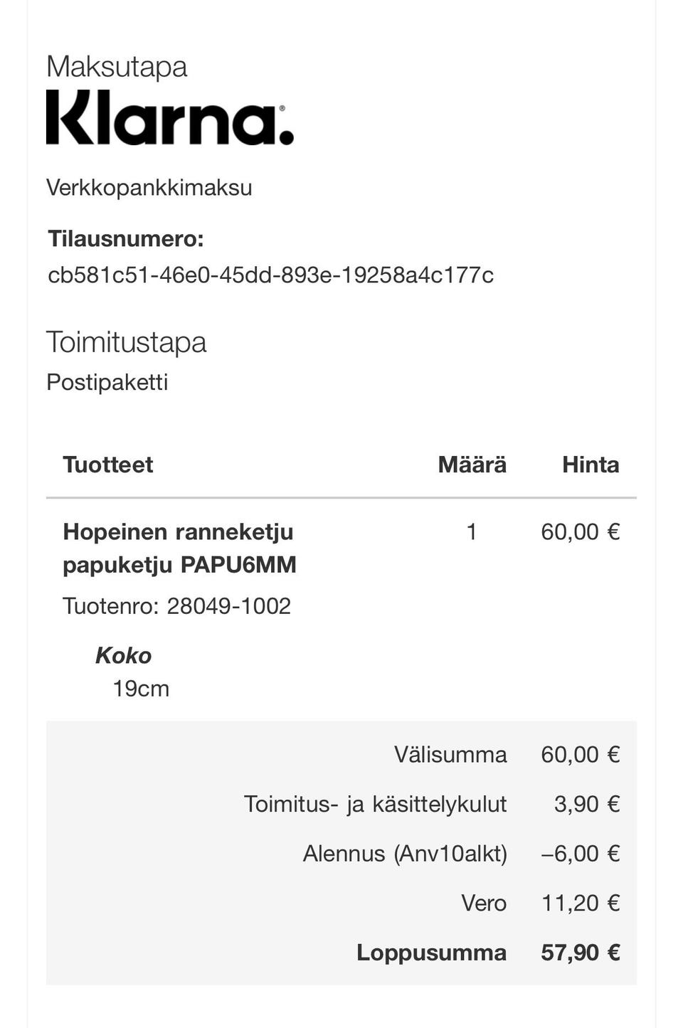
Task: Click the Hinta column header
Action: coord(591,465)
